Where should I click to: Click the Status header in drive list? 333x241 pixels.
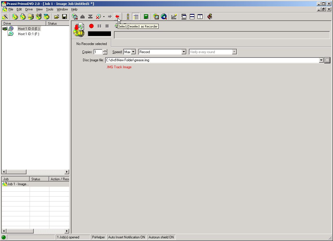(58, 23)
